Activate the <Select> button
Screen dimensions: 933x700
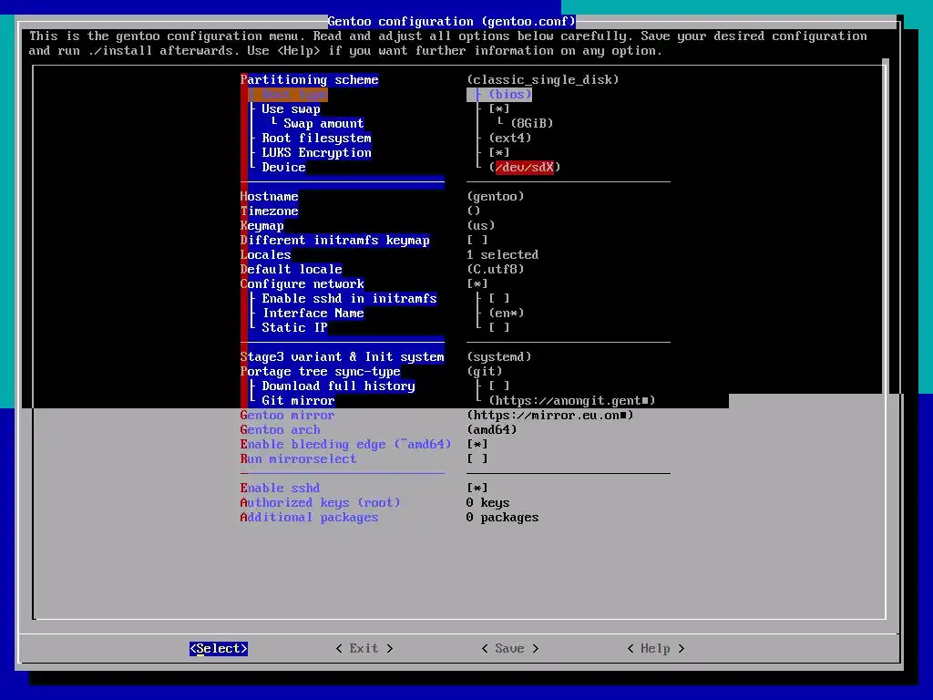(219, 648)
